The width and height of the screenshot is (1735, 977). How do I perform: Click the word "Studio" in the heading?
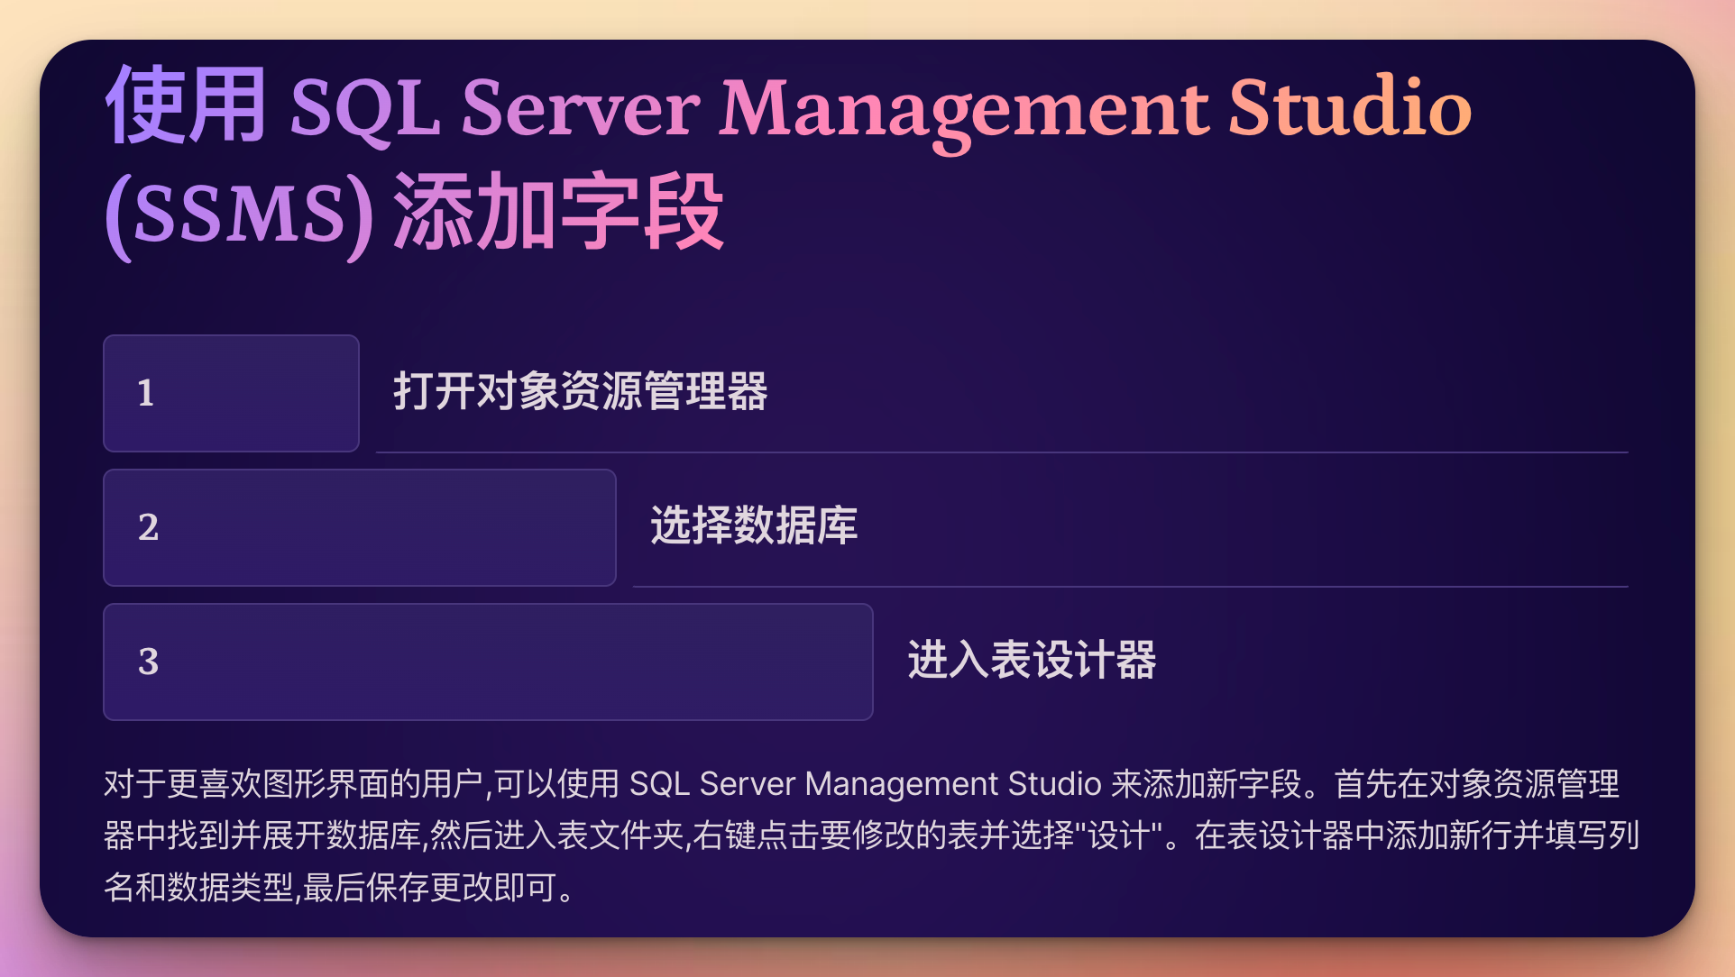tap(1349, 108)
